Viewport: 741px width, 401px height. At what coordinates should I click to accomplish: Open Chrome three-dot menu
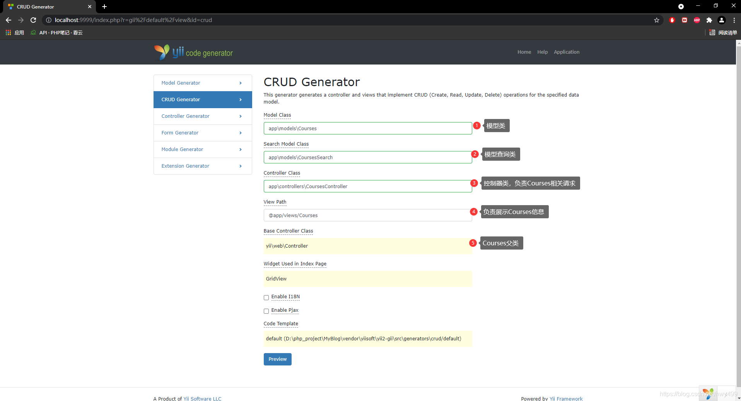(x=734, y=20)
